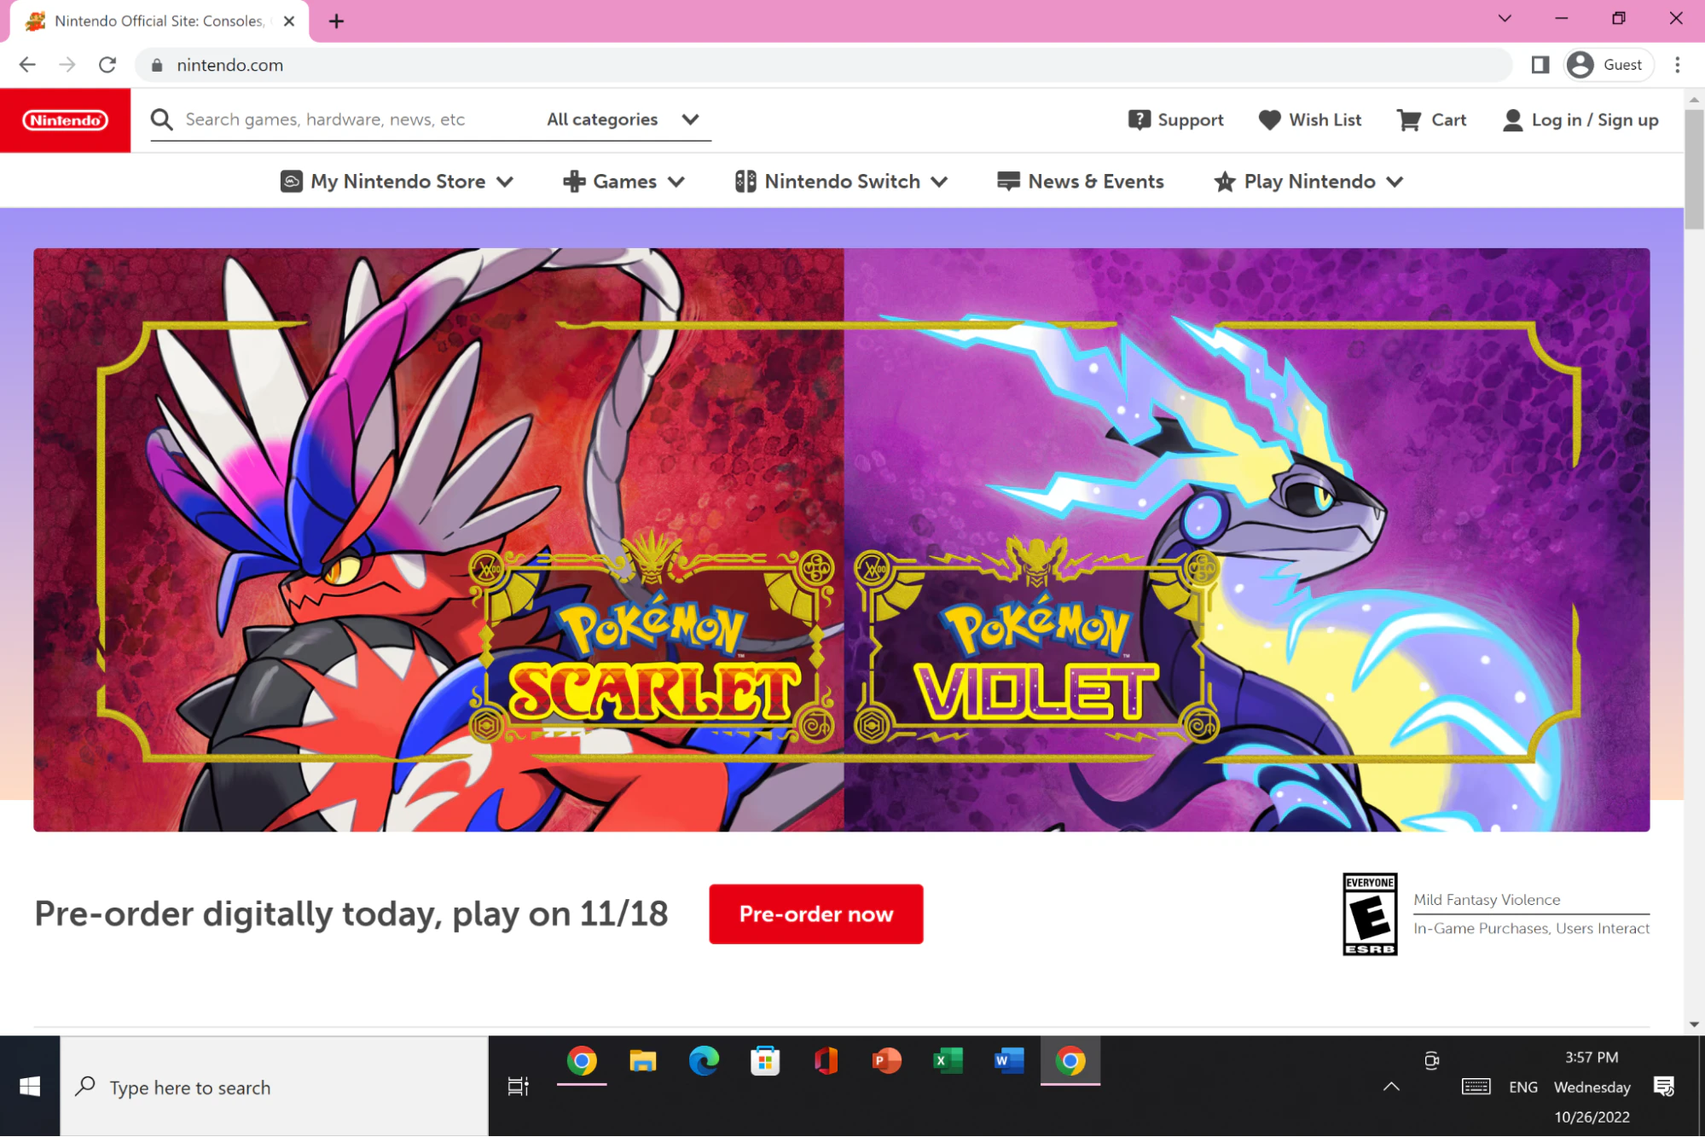This screenshot has height=1137, width=1705.
Task: Open the Guest profile button
Action: [1608, 65]
